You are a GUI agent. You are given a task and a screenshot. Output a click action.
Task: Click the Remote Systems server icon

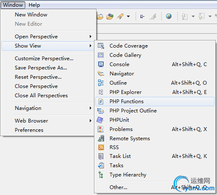(x=101, y=138)
